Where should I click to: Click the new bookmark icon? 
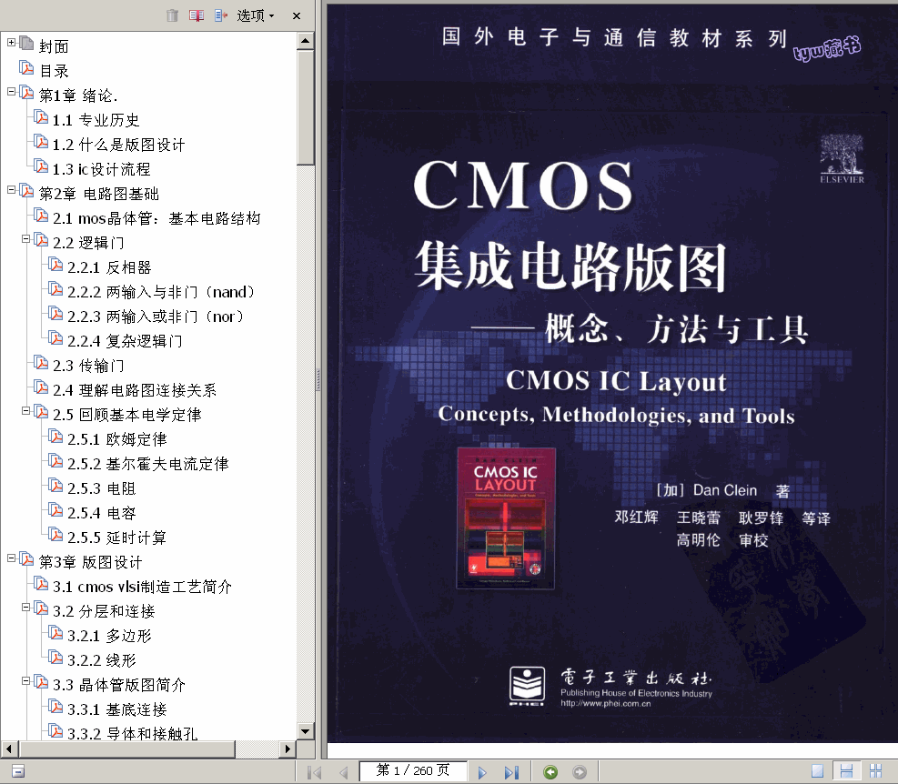tap(197, 15)
